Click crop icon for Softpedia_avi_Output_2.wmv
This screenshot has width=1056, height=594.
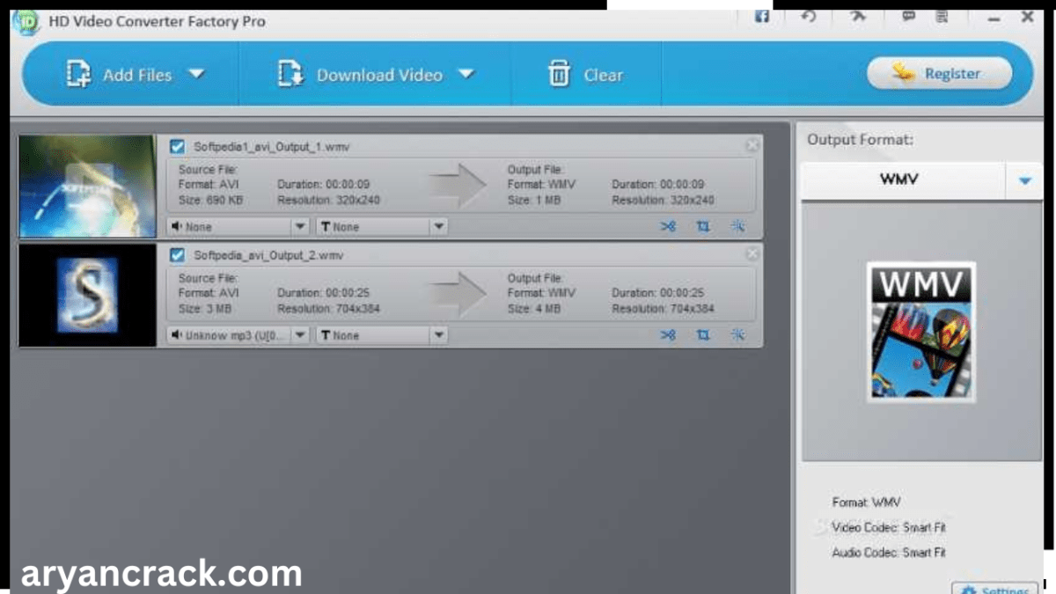click(702, 335)
